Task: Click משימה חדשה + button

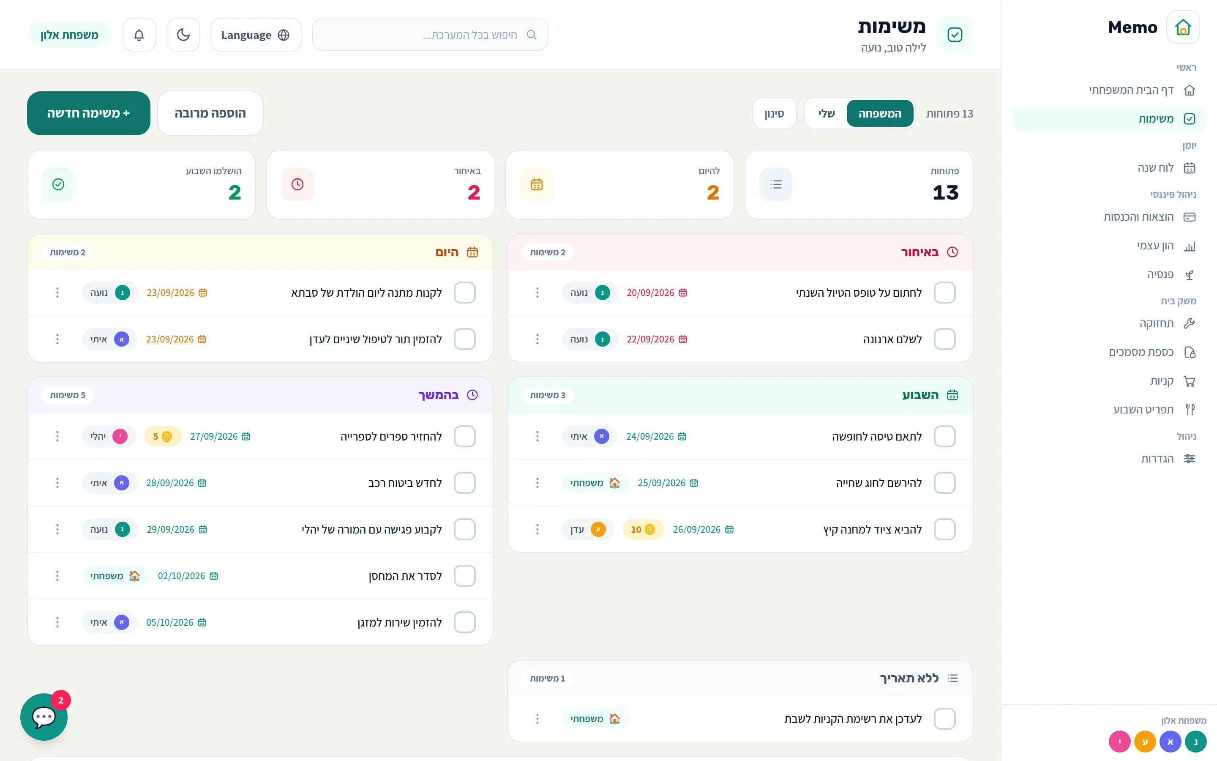Action: point(88,113)
